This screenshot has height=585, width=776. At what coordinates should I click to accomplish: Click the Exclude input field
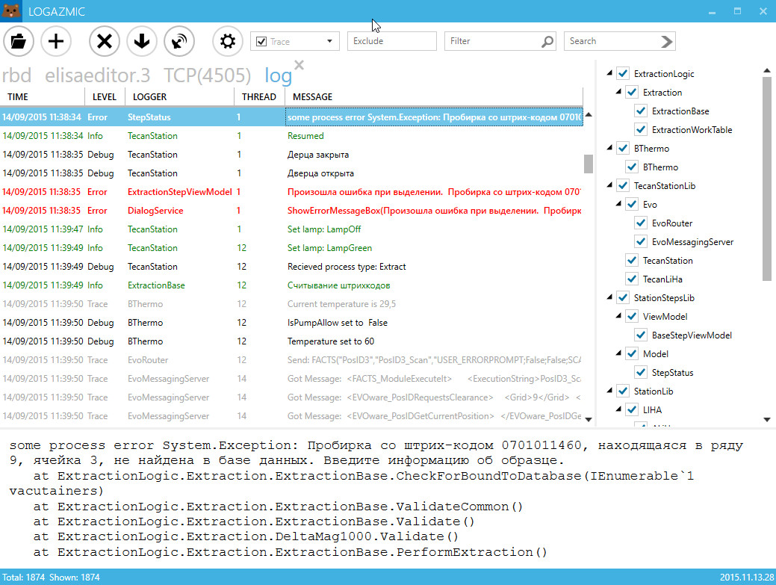392,41
